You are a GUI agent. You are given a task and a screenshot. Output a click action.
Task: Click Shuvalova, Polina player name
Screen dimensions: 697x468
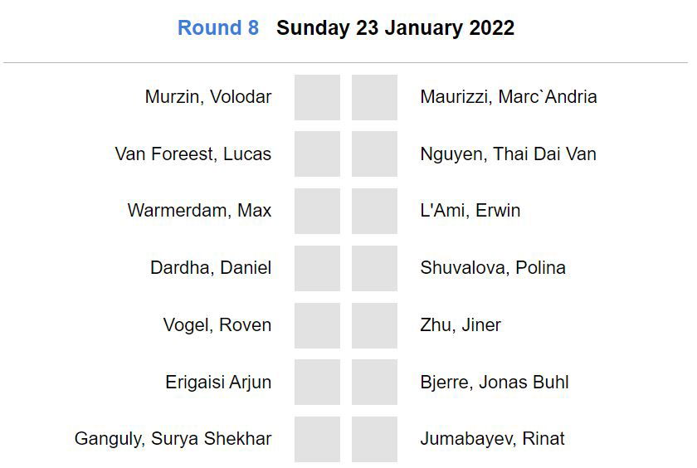click(x=493, y=267)
